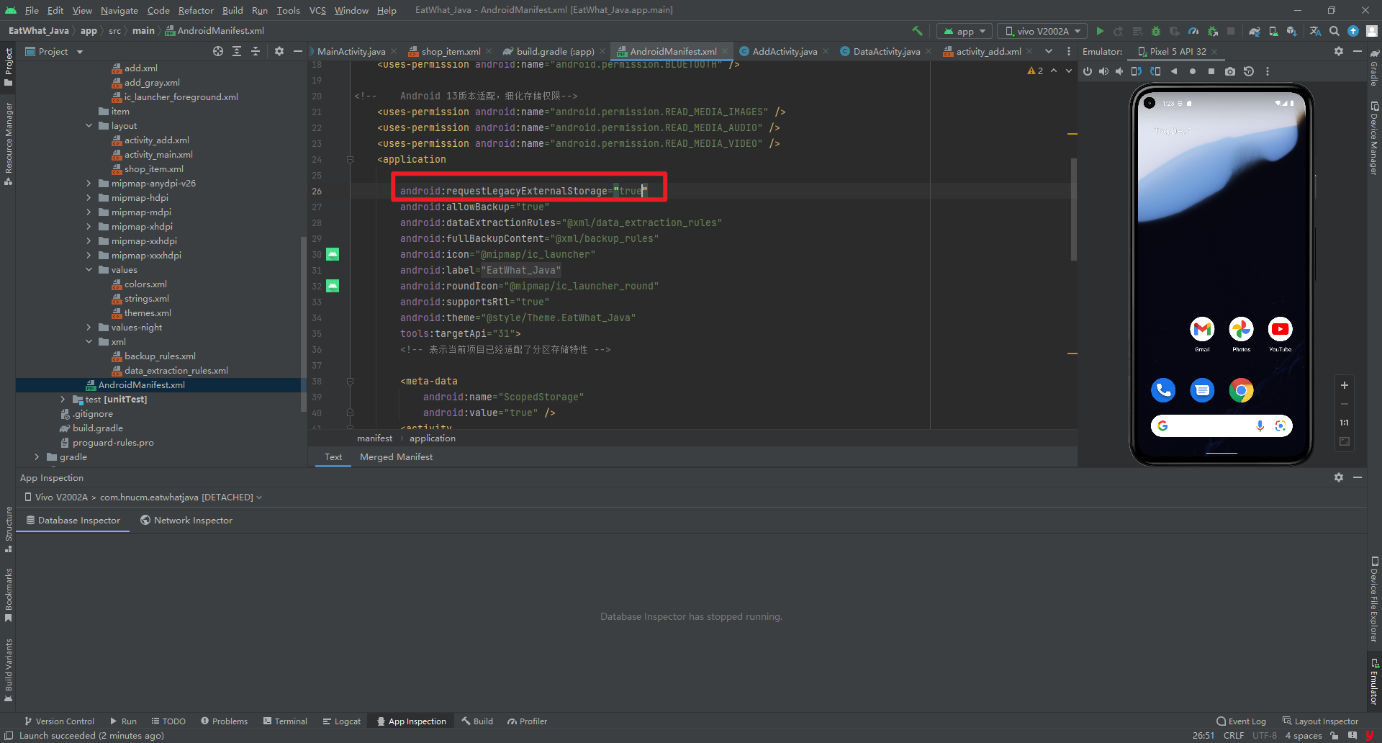Collapse the layout folder
Image resolution: width=1382 pixels, height=743 pixels.
[89, 126]
